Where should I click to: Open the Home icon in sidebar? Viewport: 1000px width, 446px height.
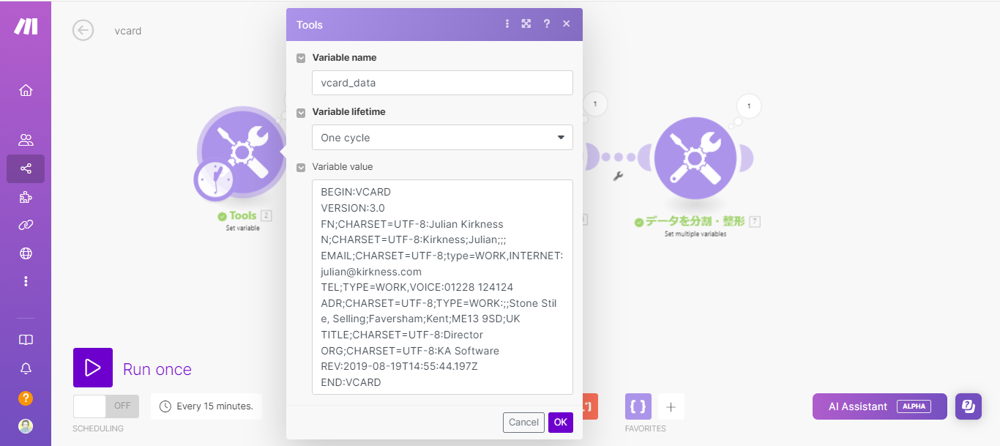26,91
